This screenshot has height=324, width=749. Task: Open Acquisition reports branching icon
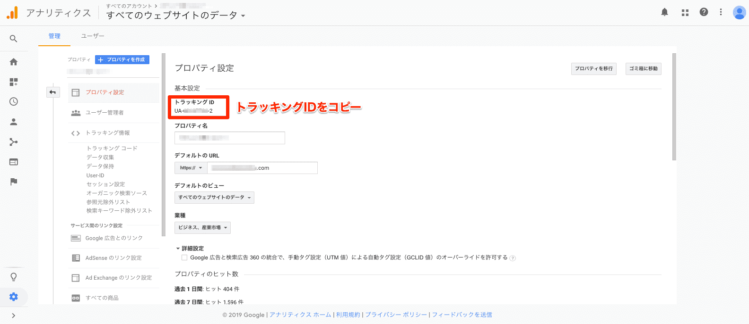[x=14, y=142]
